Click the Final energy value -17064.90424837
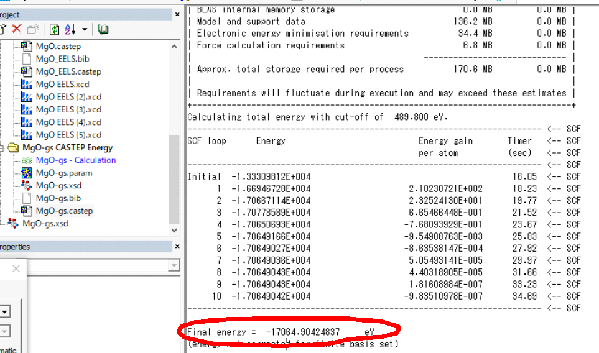The width and height of the screenshot is (599, 353). (x=302, y=332)
